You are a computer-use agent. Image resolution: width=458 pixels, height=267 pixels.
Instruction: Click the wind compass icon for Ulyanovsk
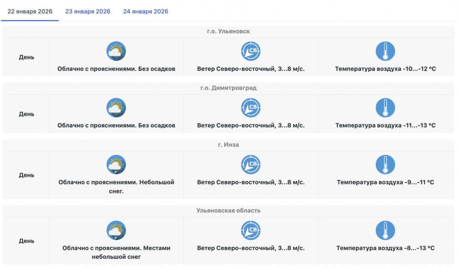pyautogui.click(x=250, y=51)
